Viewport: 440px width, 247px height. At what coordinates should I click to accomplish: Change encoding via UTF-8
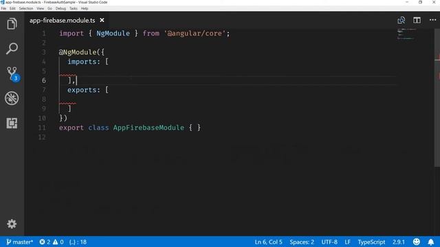[x=329, y=242]
